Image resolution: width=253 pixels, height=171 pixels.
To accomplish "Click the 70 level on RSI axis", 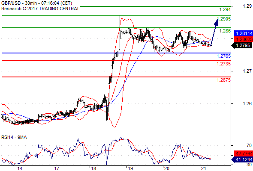I will pos(249,145).
